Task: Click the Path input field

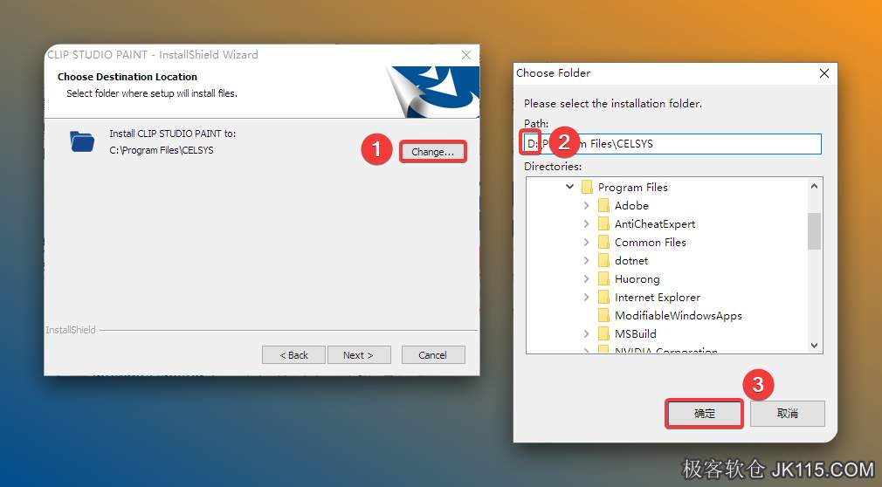Action: click(672, 144)
